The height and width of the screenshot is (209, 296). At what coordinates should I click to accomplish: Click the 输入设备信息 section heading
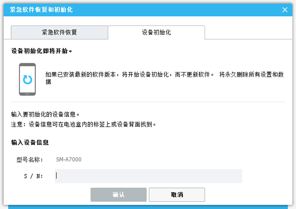(30, 142)
